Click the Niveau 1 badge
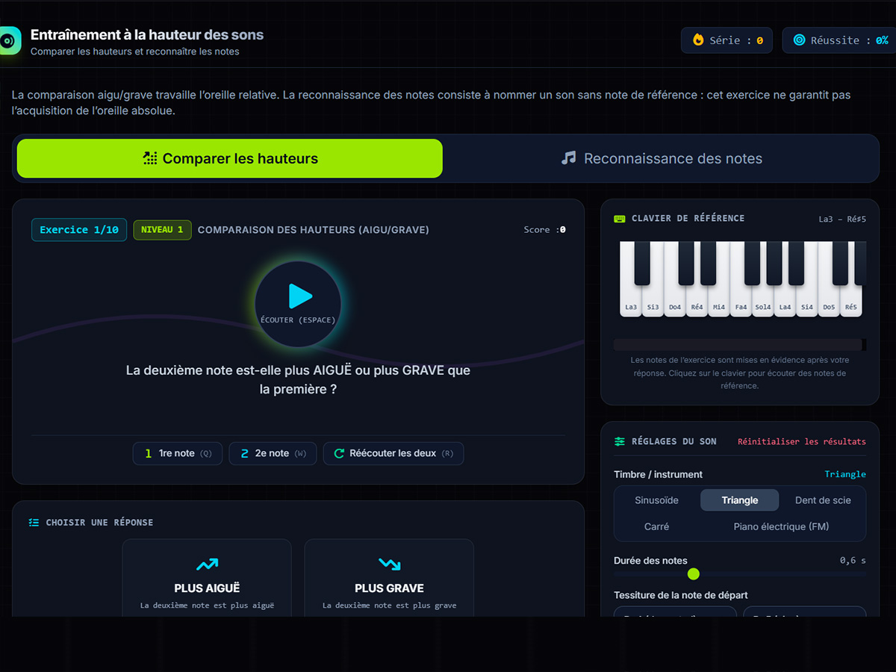Image resolution: width=896 pixels, height=672 pixels. point(162,230)
